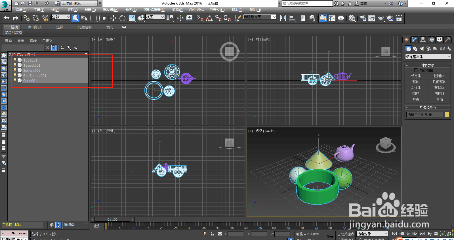Open scene explorer 显示 menu
454x240 pixels.
(21, 41)
